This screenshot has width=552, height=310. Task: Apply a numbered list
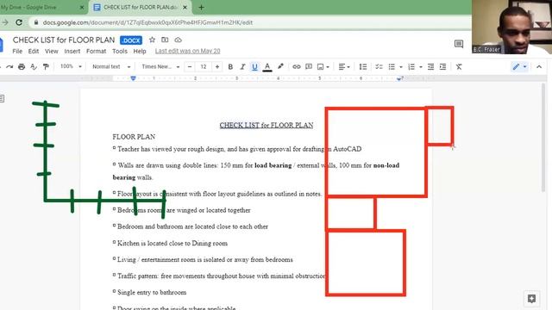click(x=411, y=67)
